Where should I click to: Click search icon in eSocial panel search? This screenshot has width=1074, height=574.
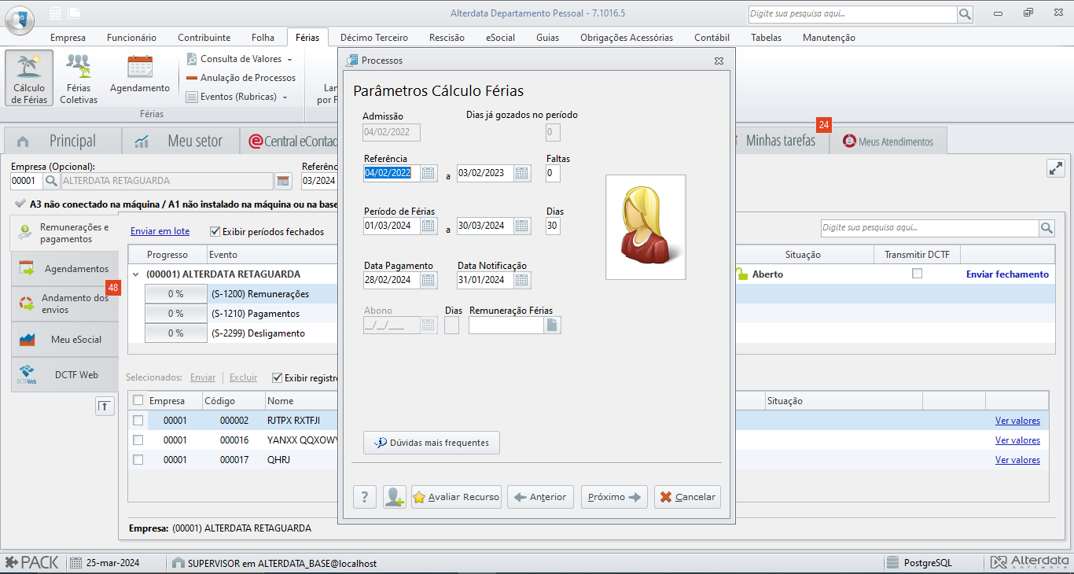(1046, 228)
